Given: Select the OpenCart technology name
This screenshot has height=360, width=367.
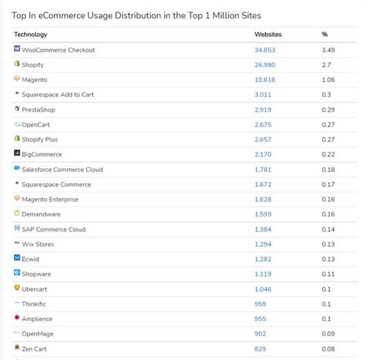Looking at the screenshot, I should click(36, 124).
